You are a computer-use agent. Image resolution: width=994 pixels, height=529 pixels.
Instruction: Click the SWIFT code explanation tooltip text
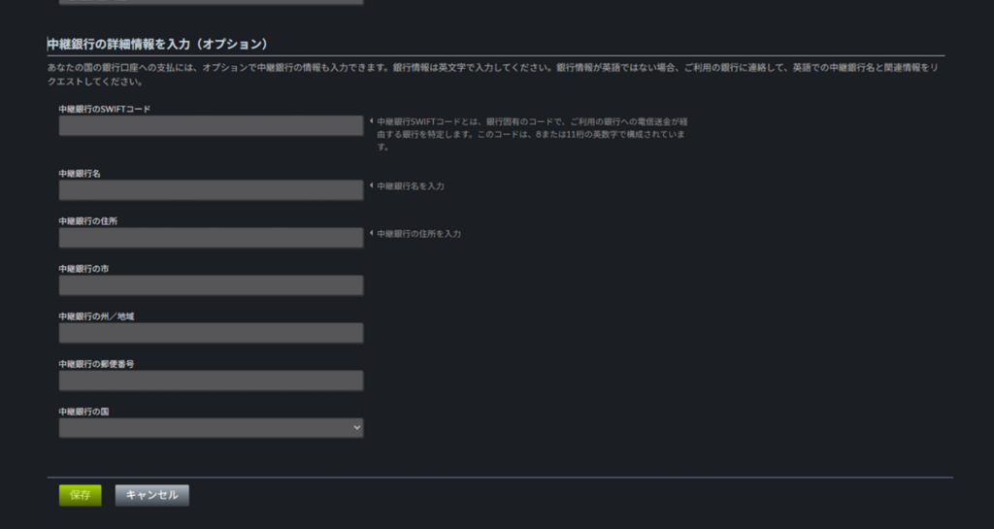[x=531, y=134]
